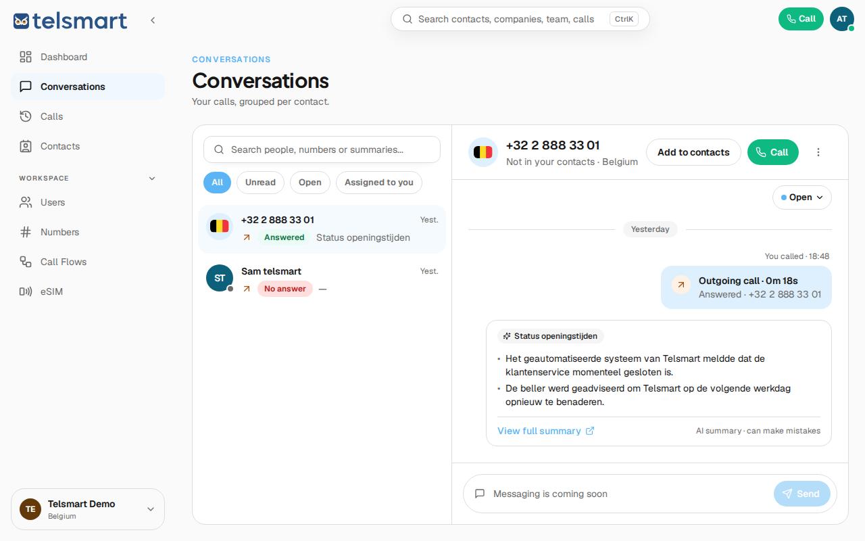Click the No answer status badge
The height and width of the screenshot is (541, 865).
coord(285,289)
